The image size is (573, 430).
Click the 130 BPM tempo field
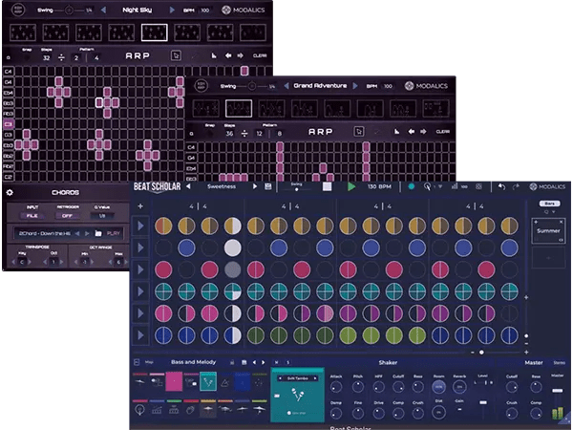tap(379, 186)
